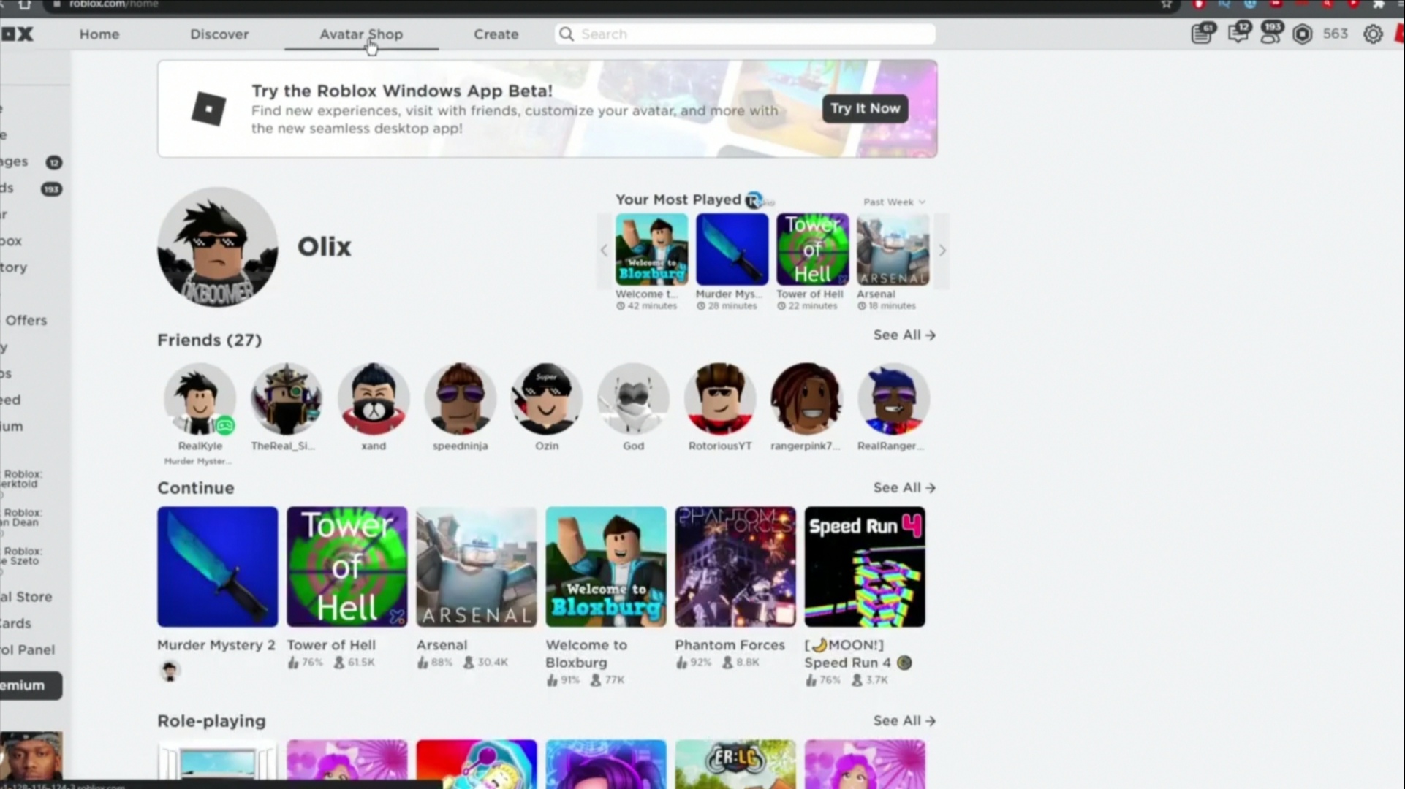Screen dimensions: 1405x789
Task: Bookmark the page with the star icon
Action: (1167, 4)
